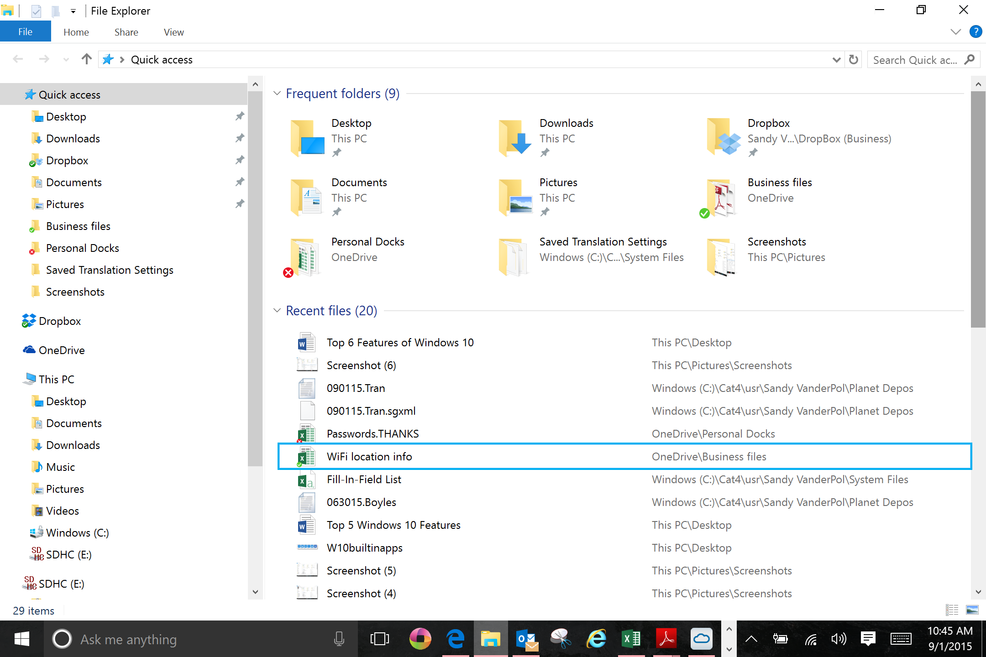986x657 pixels.
Task: Open Customize Quick Access Toolbar dropdown
Action: point(73,11)
